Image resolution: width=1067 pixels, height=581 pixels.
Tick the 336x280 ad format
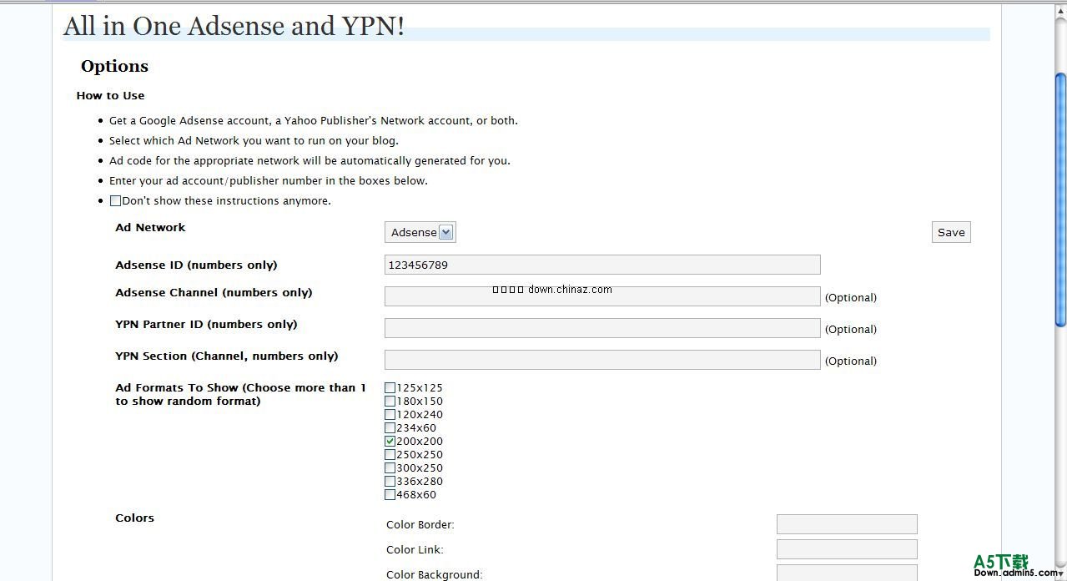point(390,482)
